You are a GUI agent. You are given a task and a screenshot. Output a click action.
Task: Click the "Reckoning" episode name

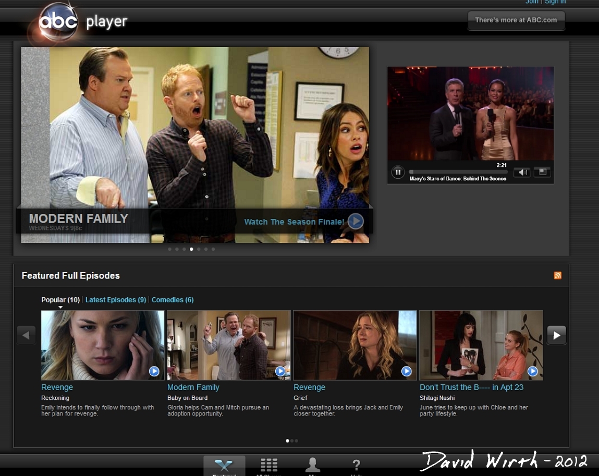tap(55, 398)
